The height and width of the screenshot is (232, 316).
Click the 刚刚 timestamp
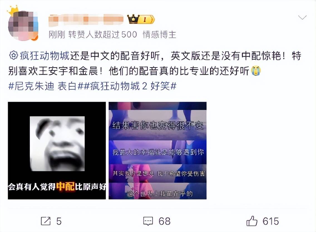[57, 35]
